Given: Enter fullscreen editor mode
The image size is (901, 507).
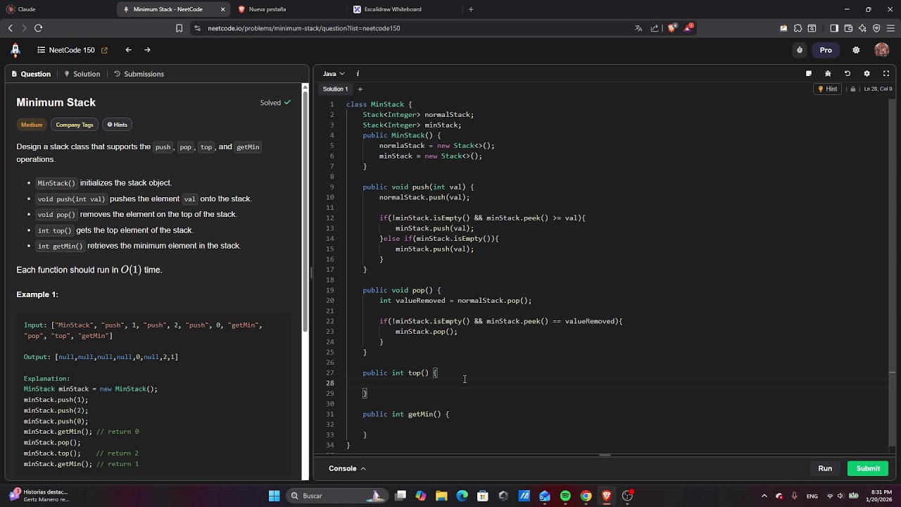Looking at the screenshot, I should [x=886, y=73].
